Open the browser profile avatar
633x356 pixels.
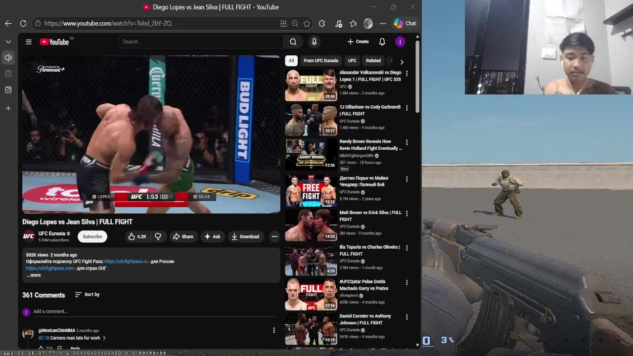pyautogui.click(x=368, y=23)
